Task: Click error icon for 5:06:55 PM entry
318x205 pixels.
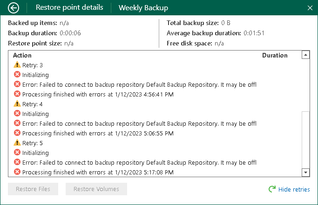Action: pos(17,133)
